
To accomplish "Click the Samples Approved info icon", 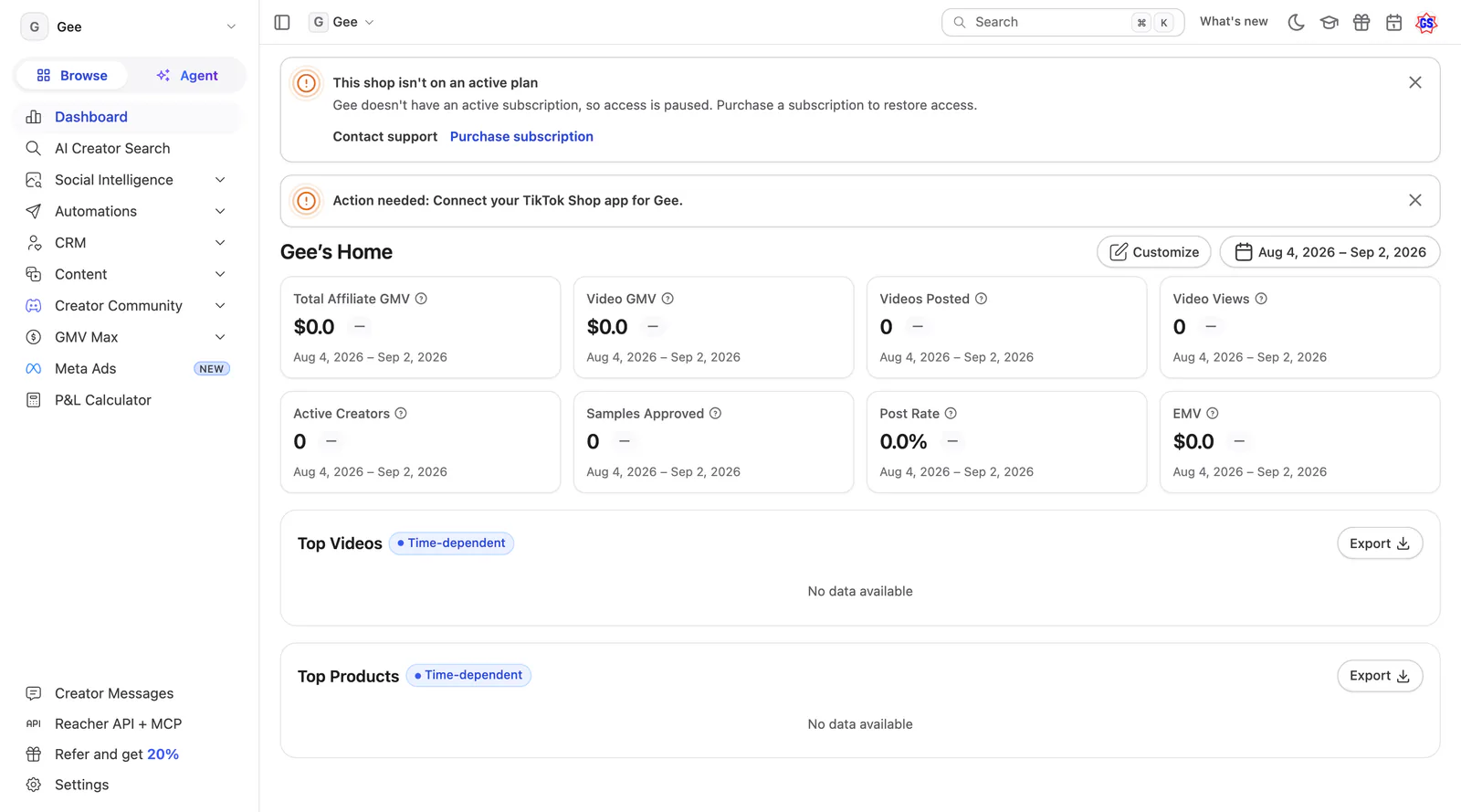I will [x=715, y=414].
